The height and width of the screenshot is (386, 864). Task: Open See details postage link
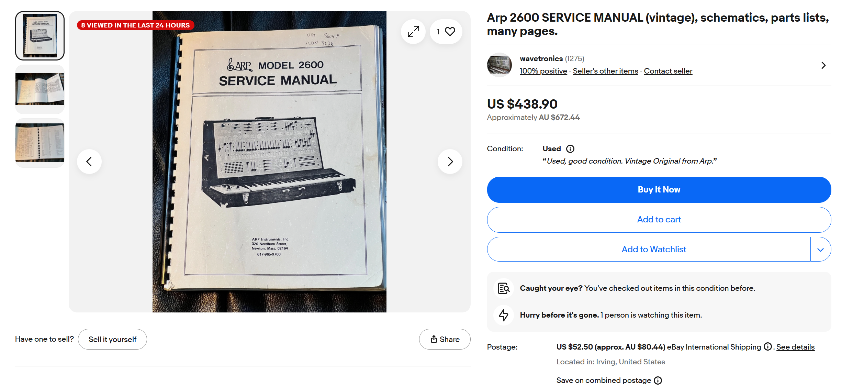[x=795, y=347]
